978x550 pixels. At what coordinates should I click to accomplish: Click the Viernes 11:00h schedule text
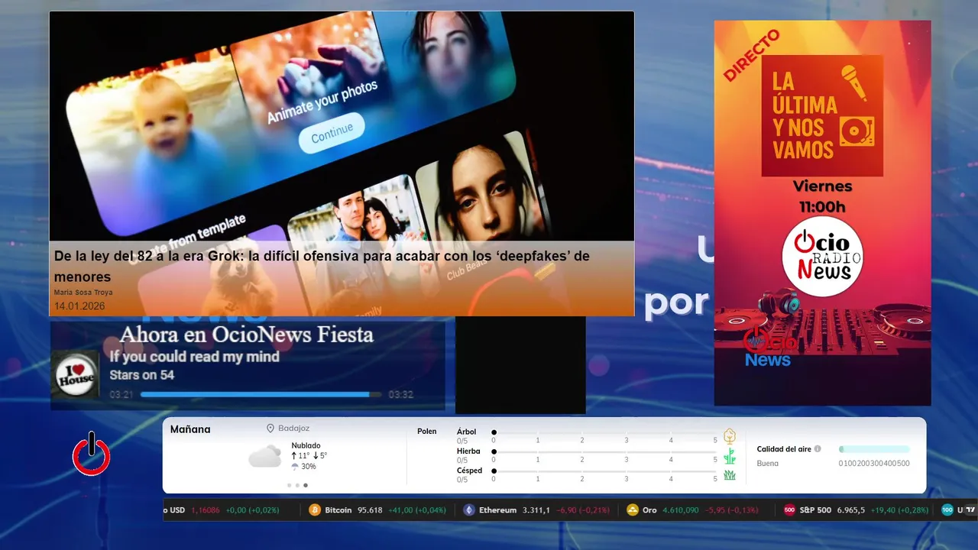823,196
